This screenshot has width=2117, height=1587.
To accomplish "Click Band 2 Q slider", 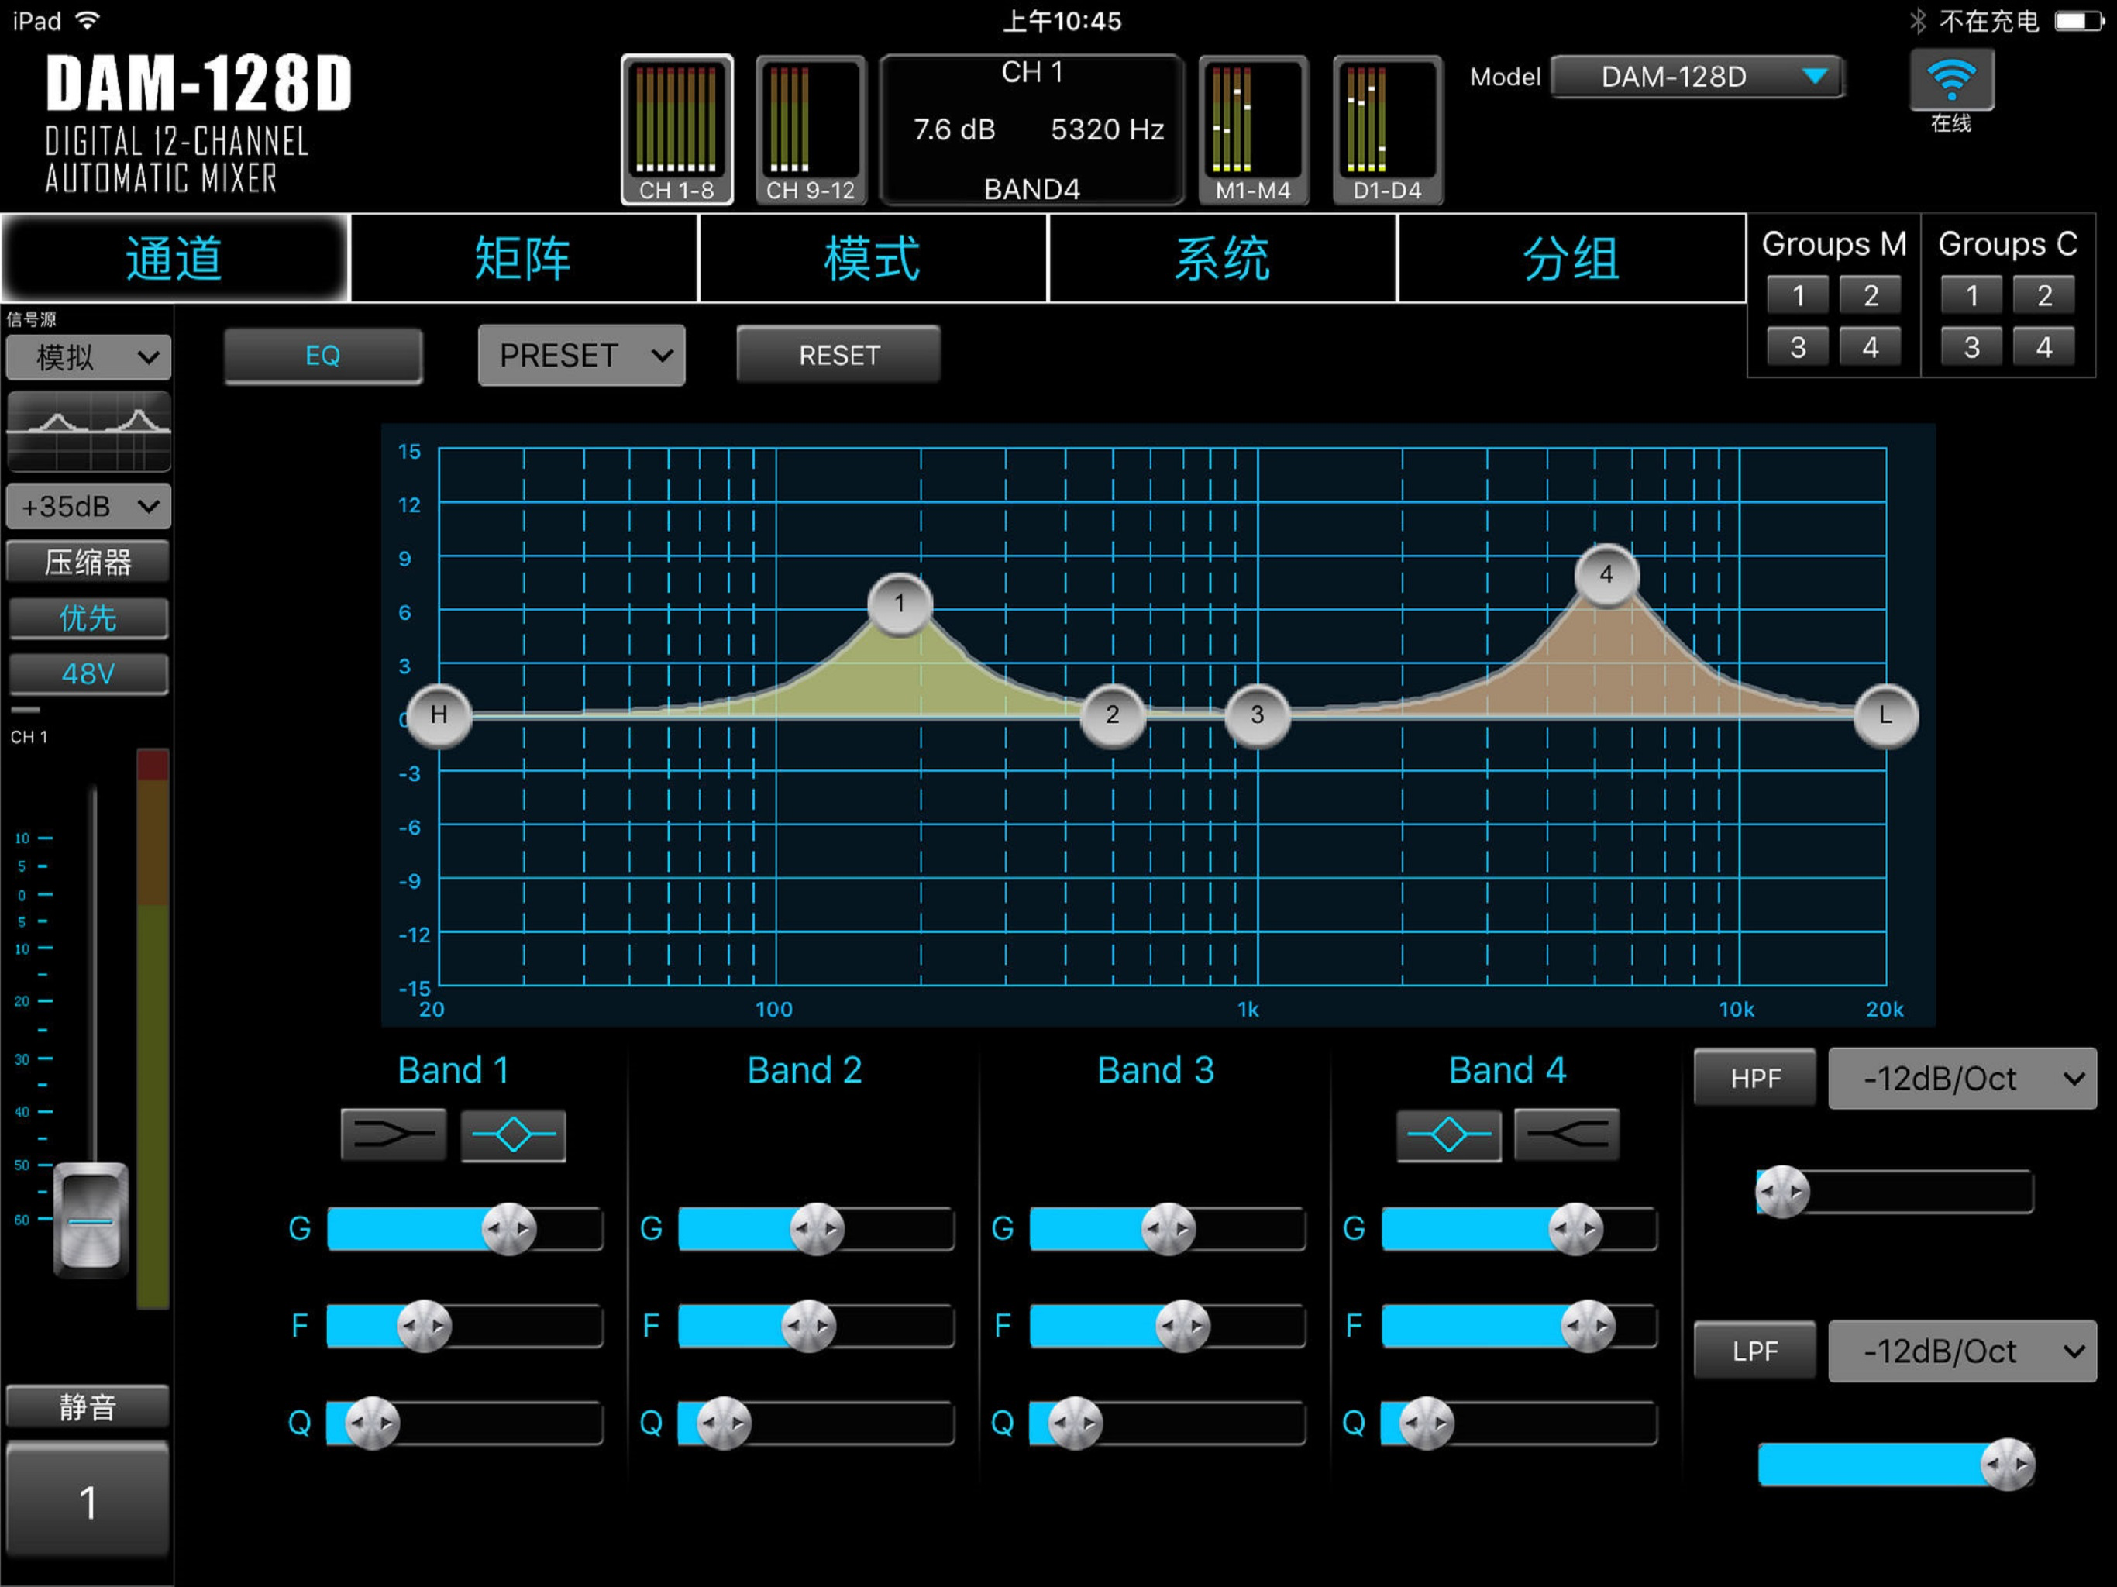I will 817,1423.
